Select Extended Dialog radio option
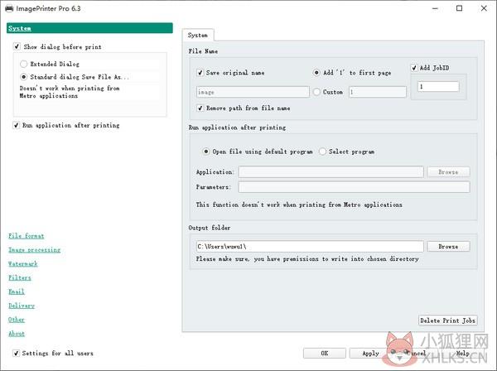The image size is (497, 371). (x=23, y=64)
